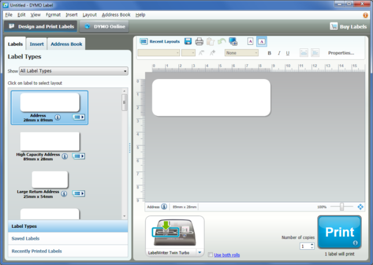The height and width of the screenshot is (265, 373).
Task: Click the Buy Labels cart button
Action: 348,27
